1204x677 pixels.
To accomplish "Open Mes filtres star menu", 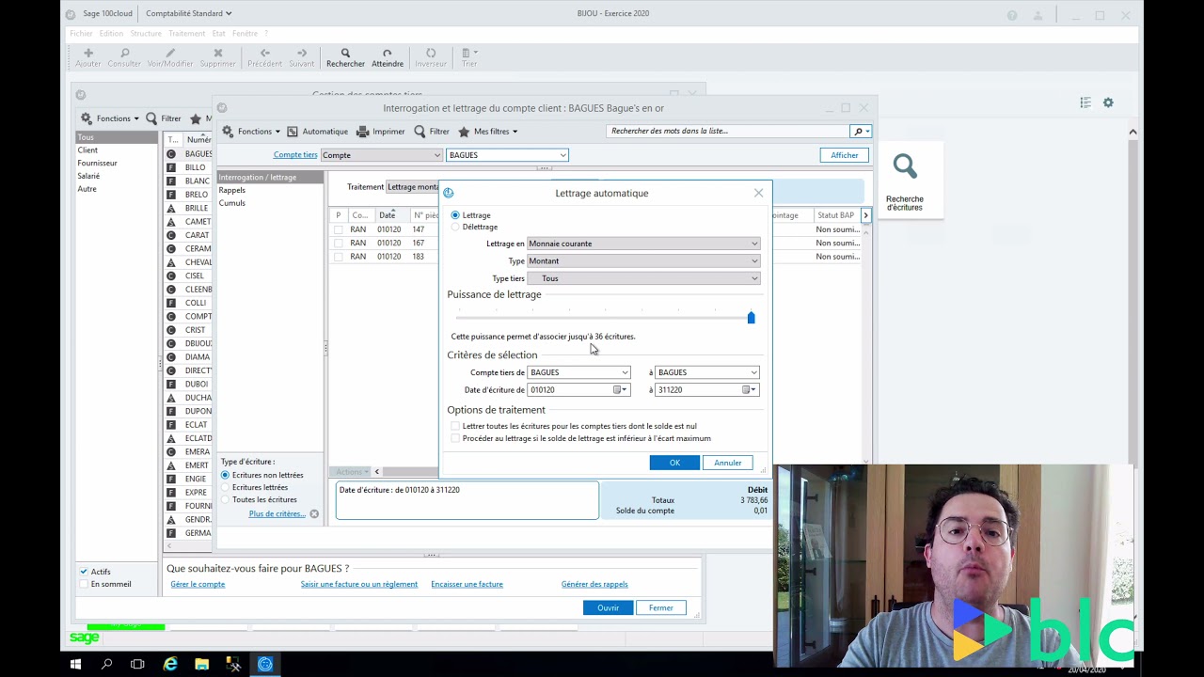I will point(487,132).
